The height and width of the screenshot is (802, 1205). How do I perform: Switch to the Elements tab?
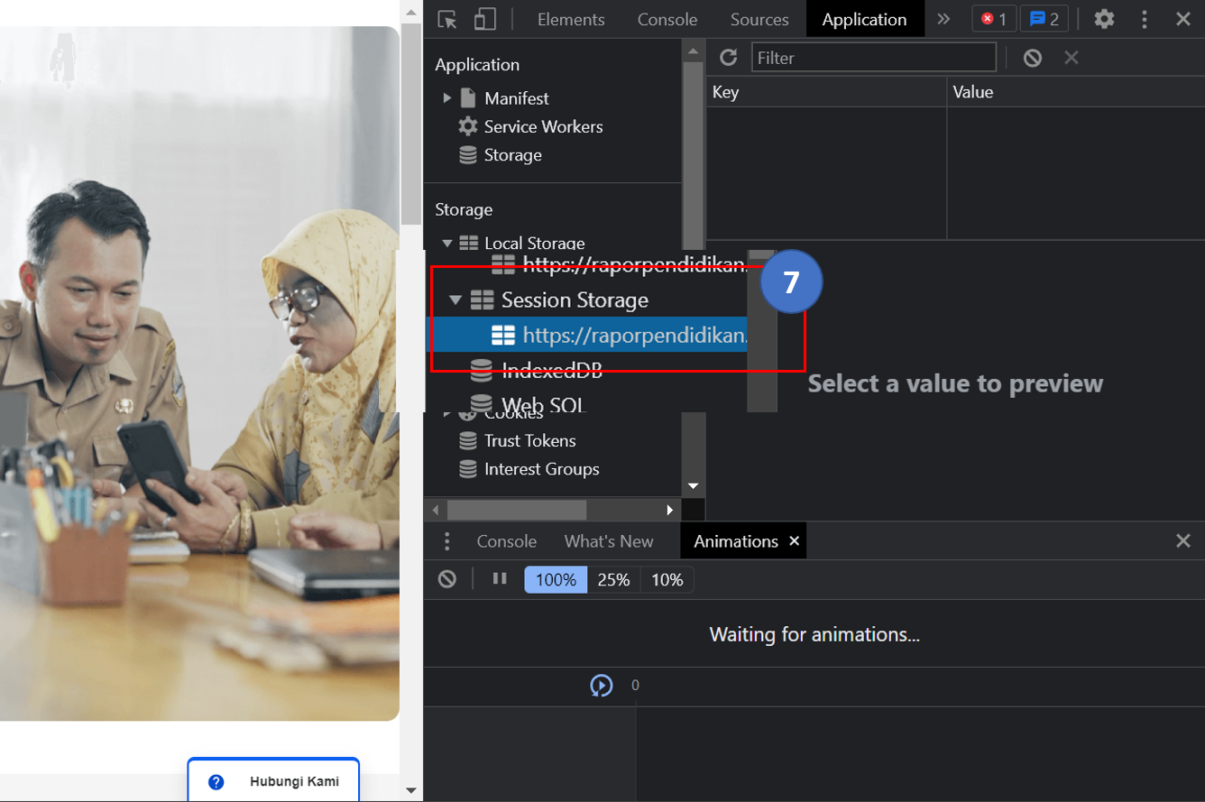pos(571,19)
